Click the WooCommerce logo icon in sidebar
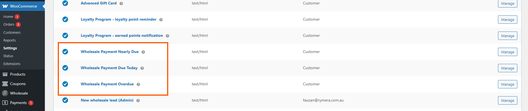528x111 pixels. [5, 6]
